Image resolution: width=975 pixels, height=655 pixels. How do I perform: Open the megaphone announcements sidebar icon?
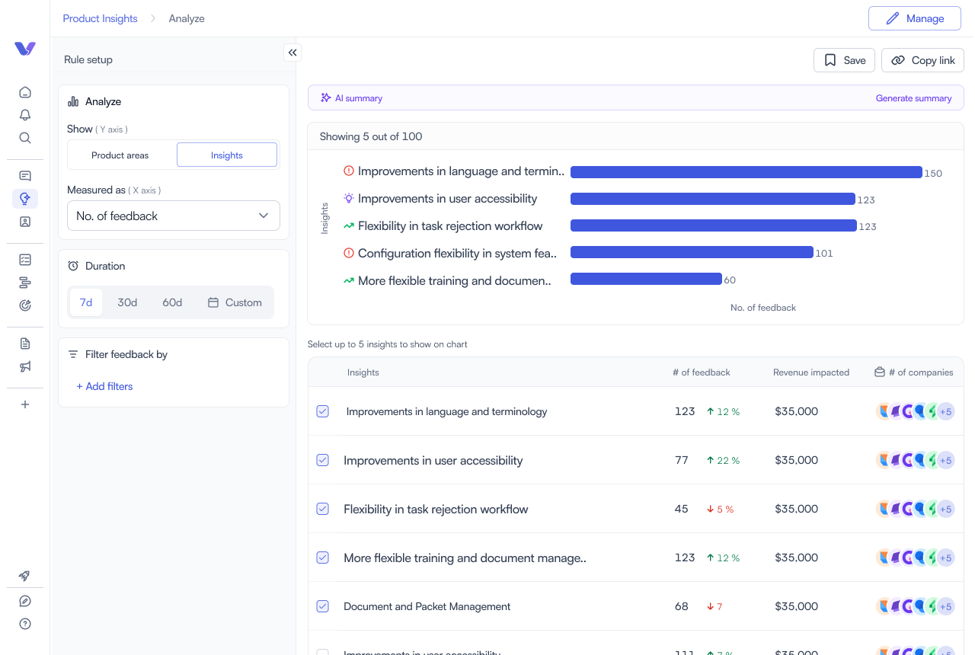pos(25,366)
